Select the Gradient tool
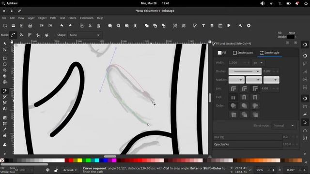This screenshot has height=174, width=310. click(x=5, y=118)
